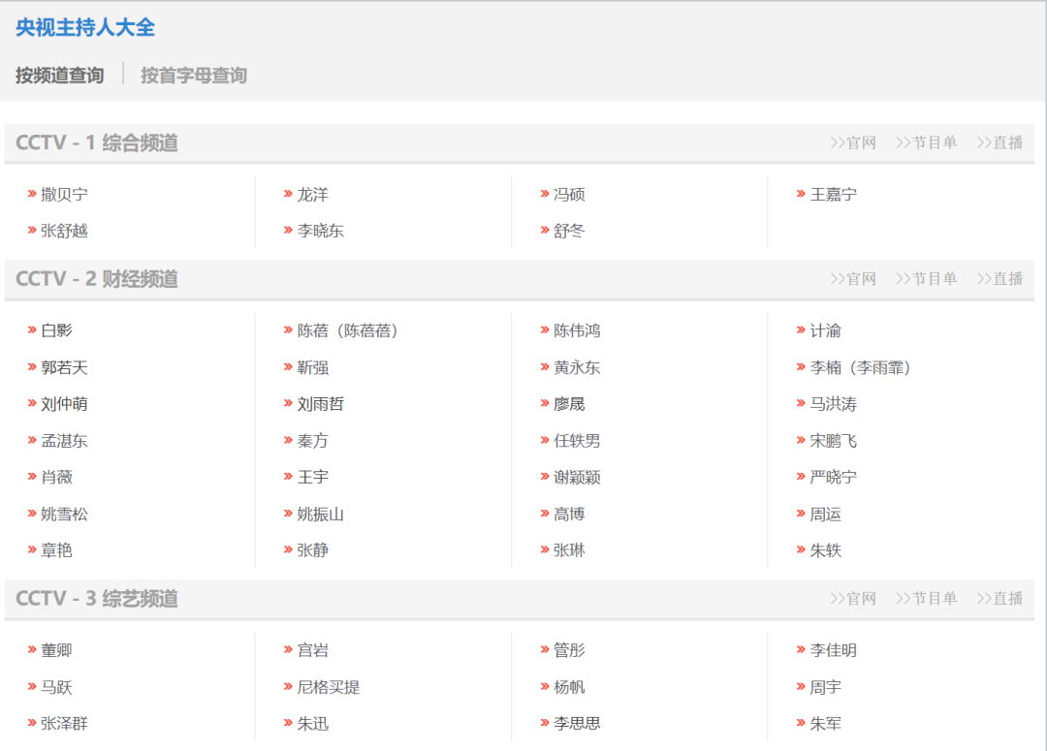Image resolution: width=1047 pixels, height=751 pixels.
Task: Go to 任轶男's profile
Action: pos(577,441)
